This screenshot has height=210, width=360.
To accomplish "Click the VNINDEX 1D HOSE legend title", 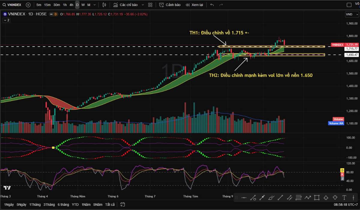I will (27, 14).
